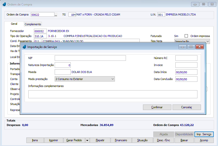Click the Imp. Serviço button
218x146 pixels.
(204, 134)
